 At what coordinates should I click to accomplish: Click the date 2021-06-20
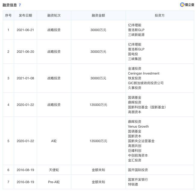tap(25, 52)
